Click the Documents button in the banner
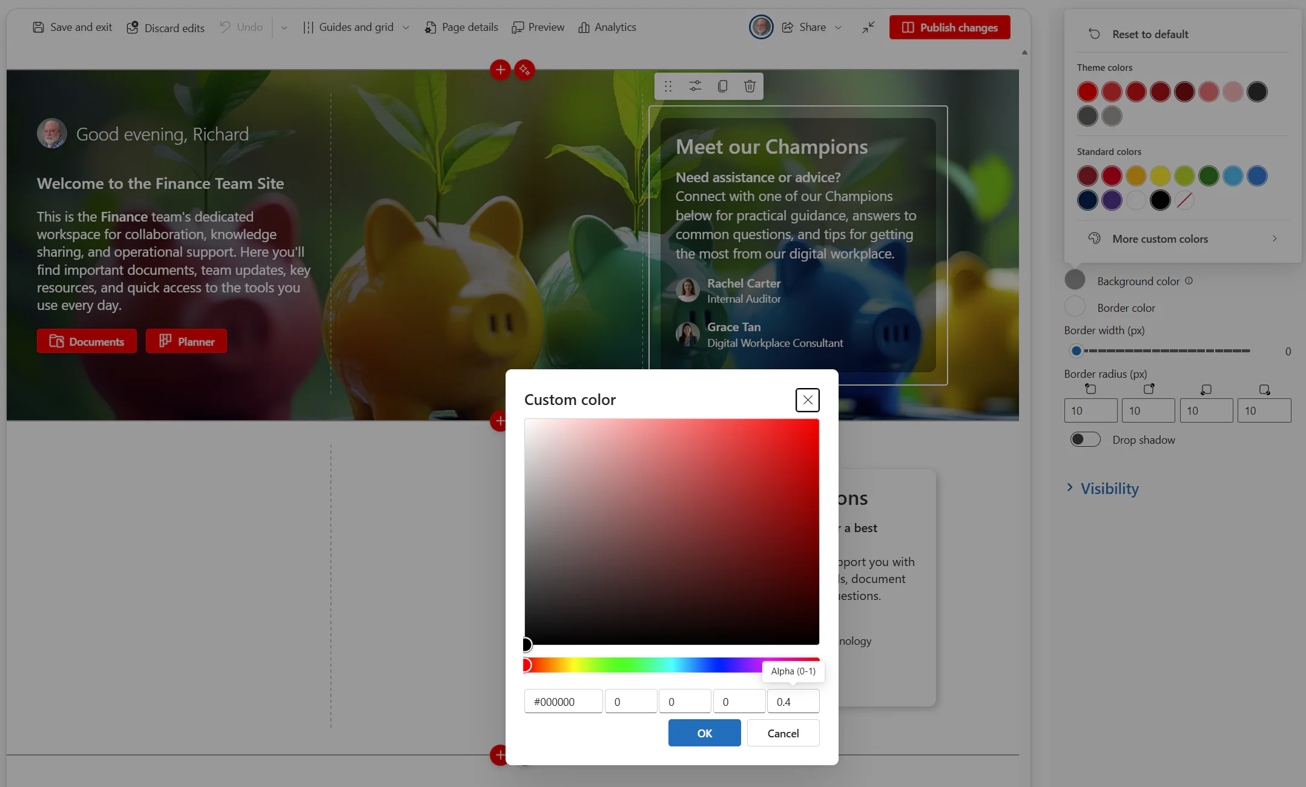Image resolution: width=1306 pixels, height=787 pixels. [x=87, y=341]
